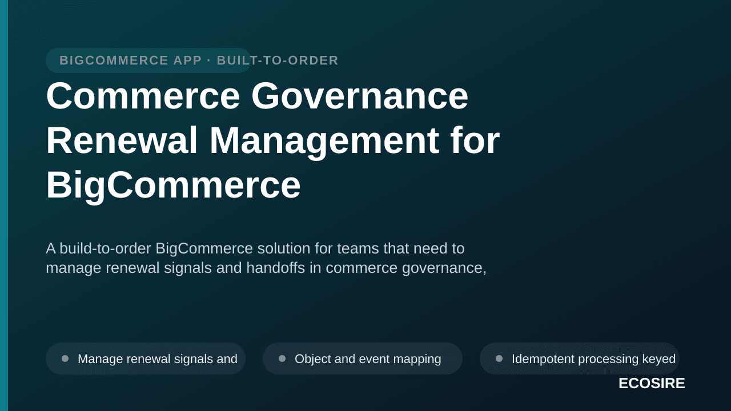
Task: Click bullet dot beside 'Idempotent processing keyed'
Action: point(499,358)
